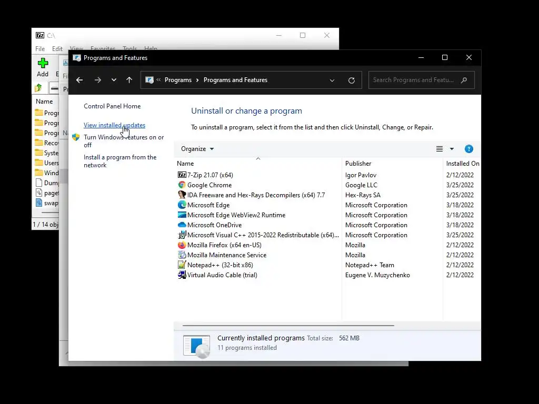Click the Programs breadcrumb
The width and height of the screenshot is (539, 404).
point(178,80)
